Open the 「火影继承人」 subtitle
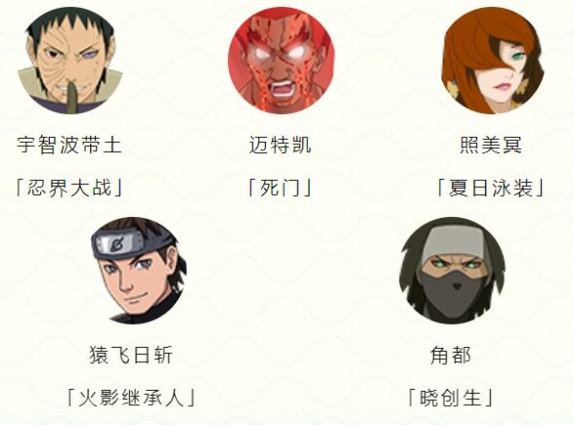574x425 pixels. pyautogui.click(x=131, y=398)
